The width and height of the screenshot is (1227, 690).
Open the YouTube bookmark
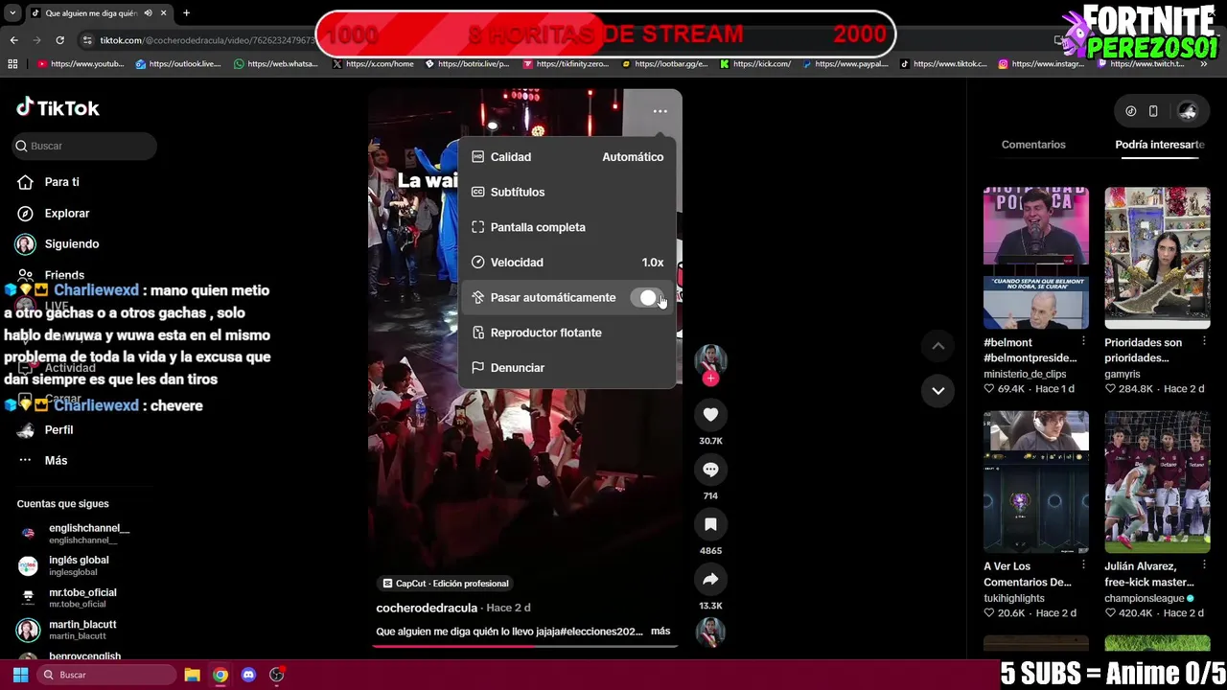81,64
